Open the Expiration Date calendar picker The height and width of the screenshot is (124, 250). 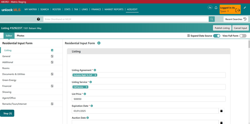coord(221,111)
